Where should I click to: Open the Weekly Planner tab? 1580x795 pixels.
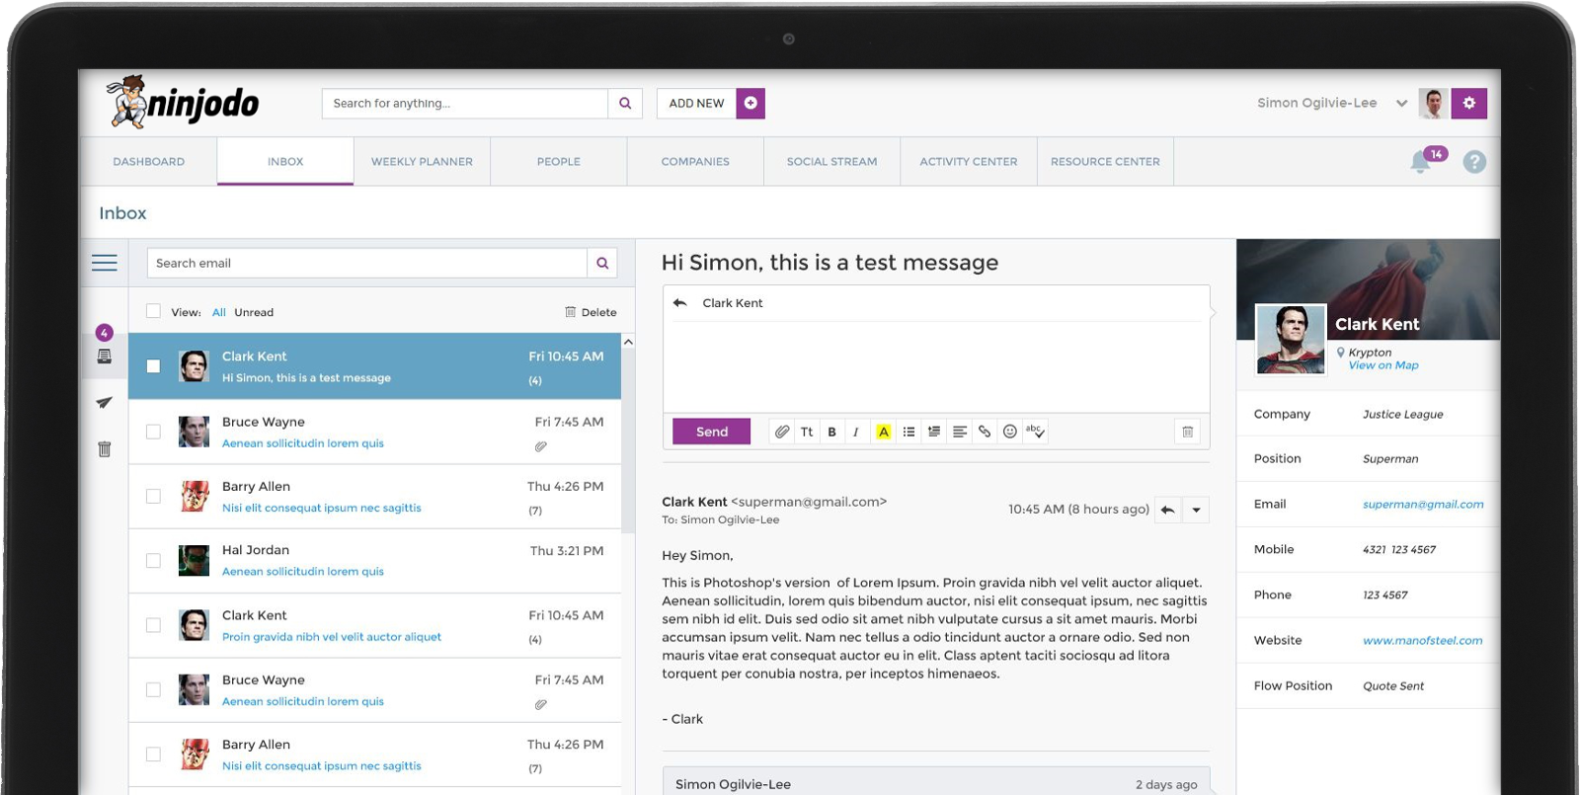(422, 162)
